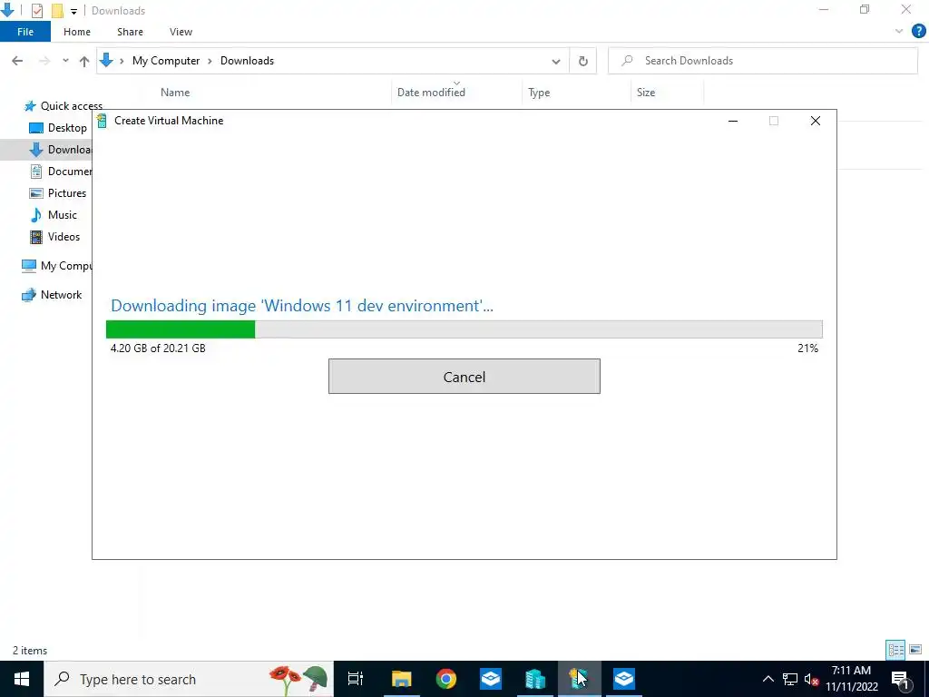Open Videos in the navigation pane
The image size is (929, 697).
[x=54, y=237]
